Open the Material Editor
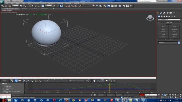This screenshot has width=182, height=102. (x=120, y=6)
